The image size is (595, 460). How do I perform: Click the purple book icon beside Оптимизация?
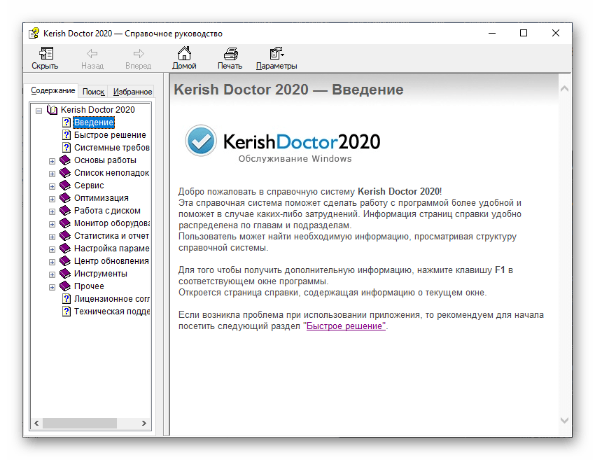pyautogui.click(x=65, y=198)
